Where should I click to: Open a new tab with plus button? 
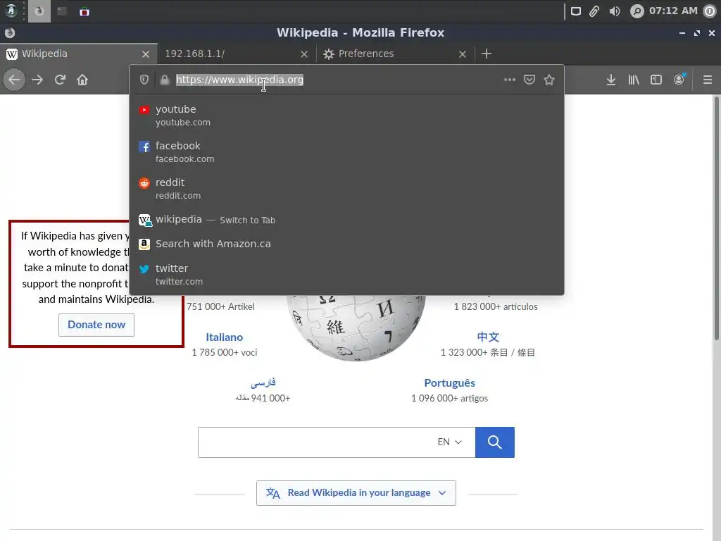pos(487,54)
